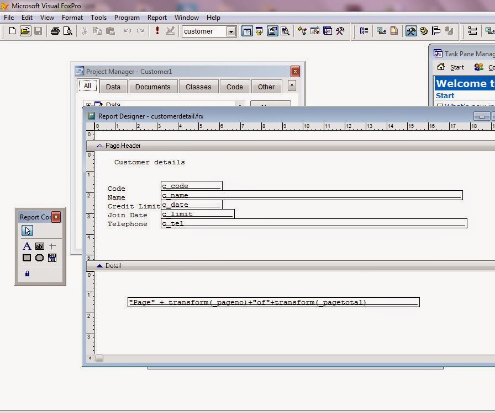Viewport: 495px width, 413px height.
Task: Open the Format menu
Action: 72,18
